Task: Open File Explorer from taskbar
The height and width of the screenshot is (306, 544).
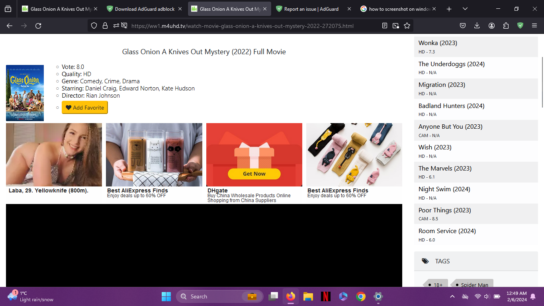Action: [308, 296]
